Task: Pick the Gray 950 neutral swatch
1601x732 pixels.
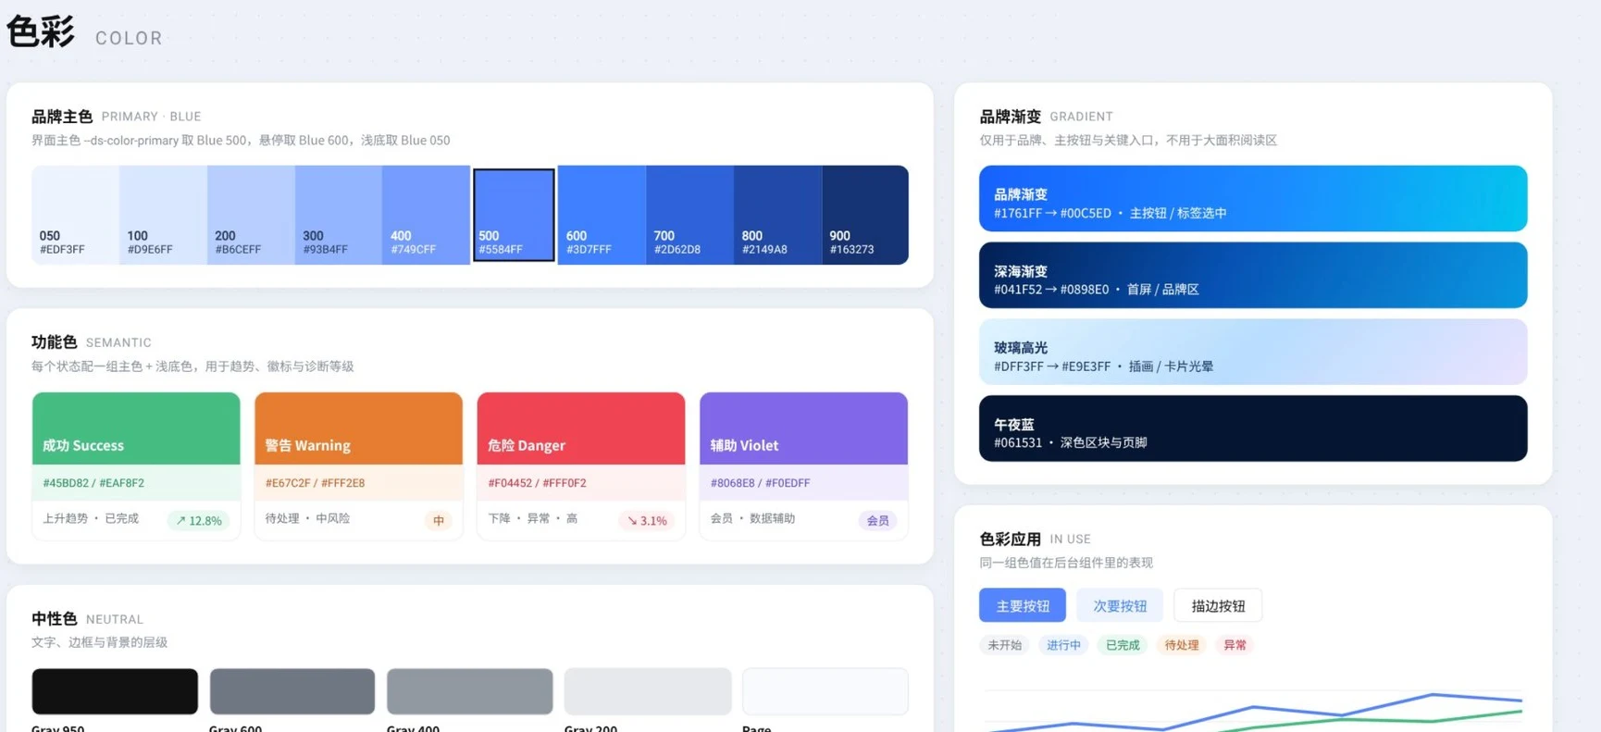Action: point(115,691)
